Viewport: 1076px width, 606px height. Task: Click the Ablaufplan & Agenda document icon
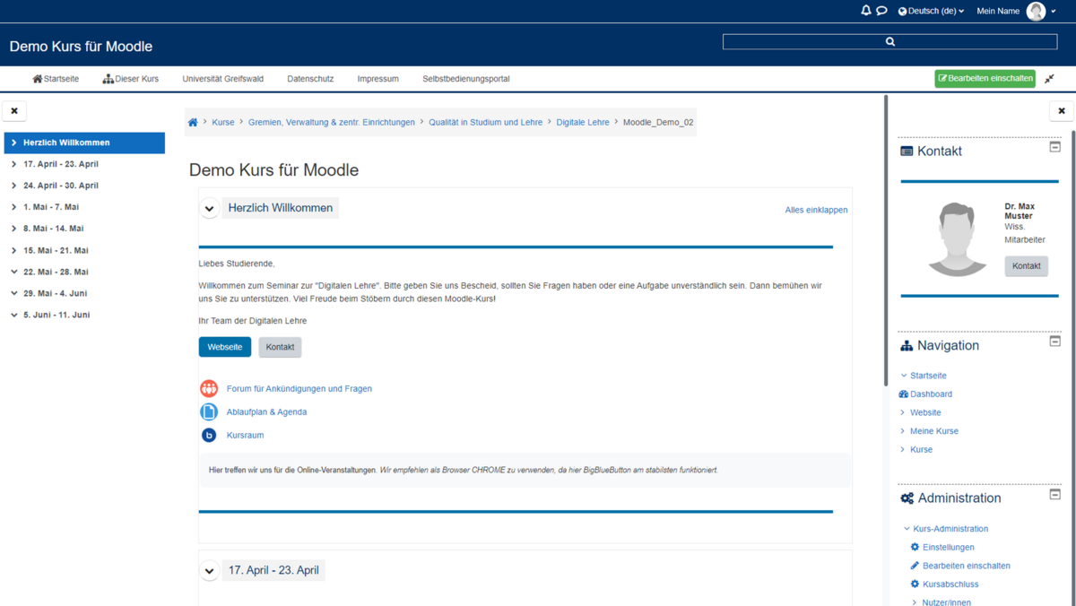(x=209, y=412)
